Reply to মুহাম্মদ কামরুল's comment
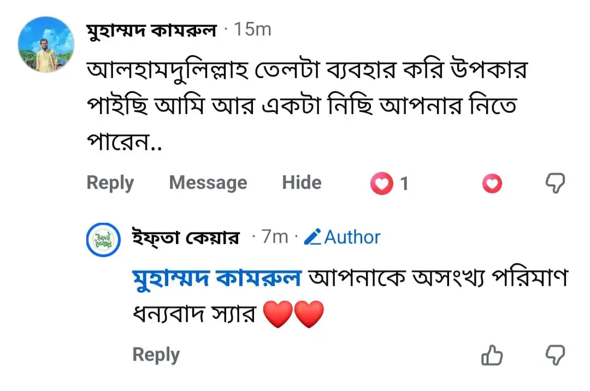The height and width of the screenshot is (391, 590). click(110, 183)
